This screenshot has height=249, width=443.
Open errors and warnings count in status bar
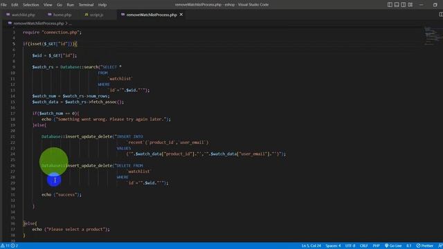pos(9,246)
